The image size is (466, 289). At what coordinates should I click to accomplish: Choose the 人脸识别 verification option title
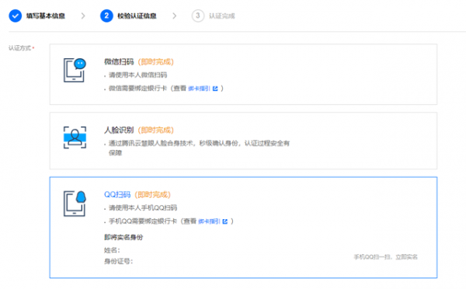(119, 130)
